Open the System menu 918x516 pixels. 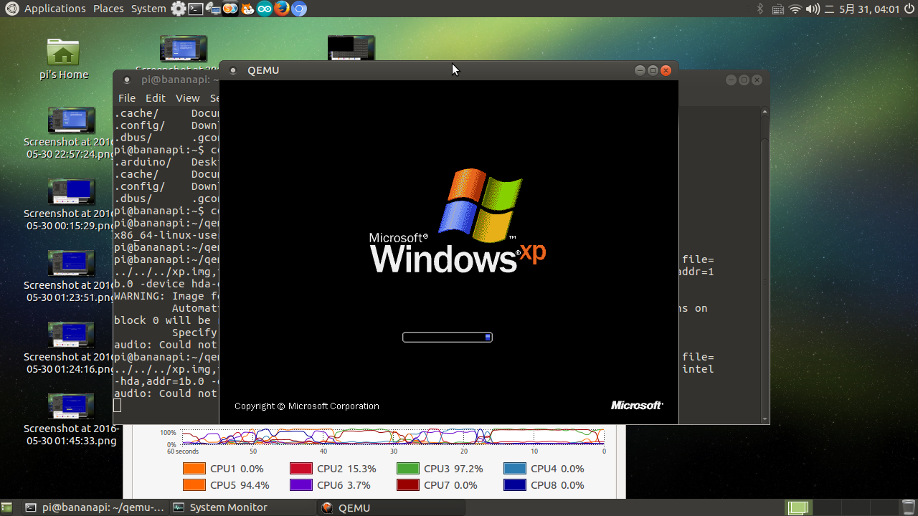click(x=148, y=9)
